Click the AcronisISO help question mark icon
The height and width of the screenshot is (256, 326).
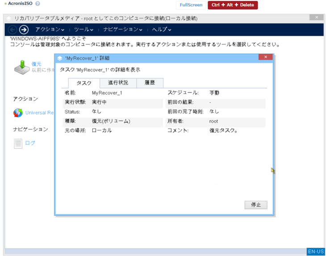(38, 4)
